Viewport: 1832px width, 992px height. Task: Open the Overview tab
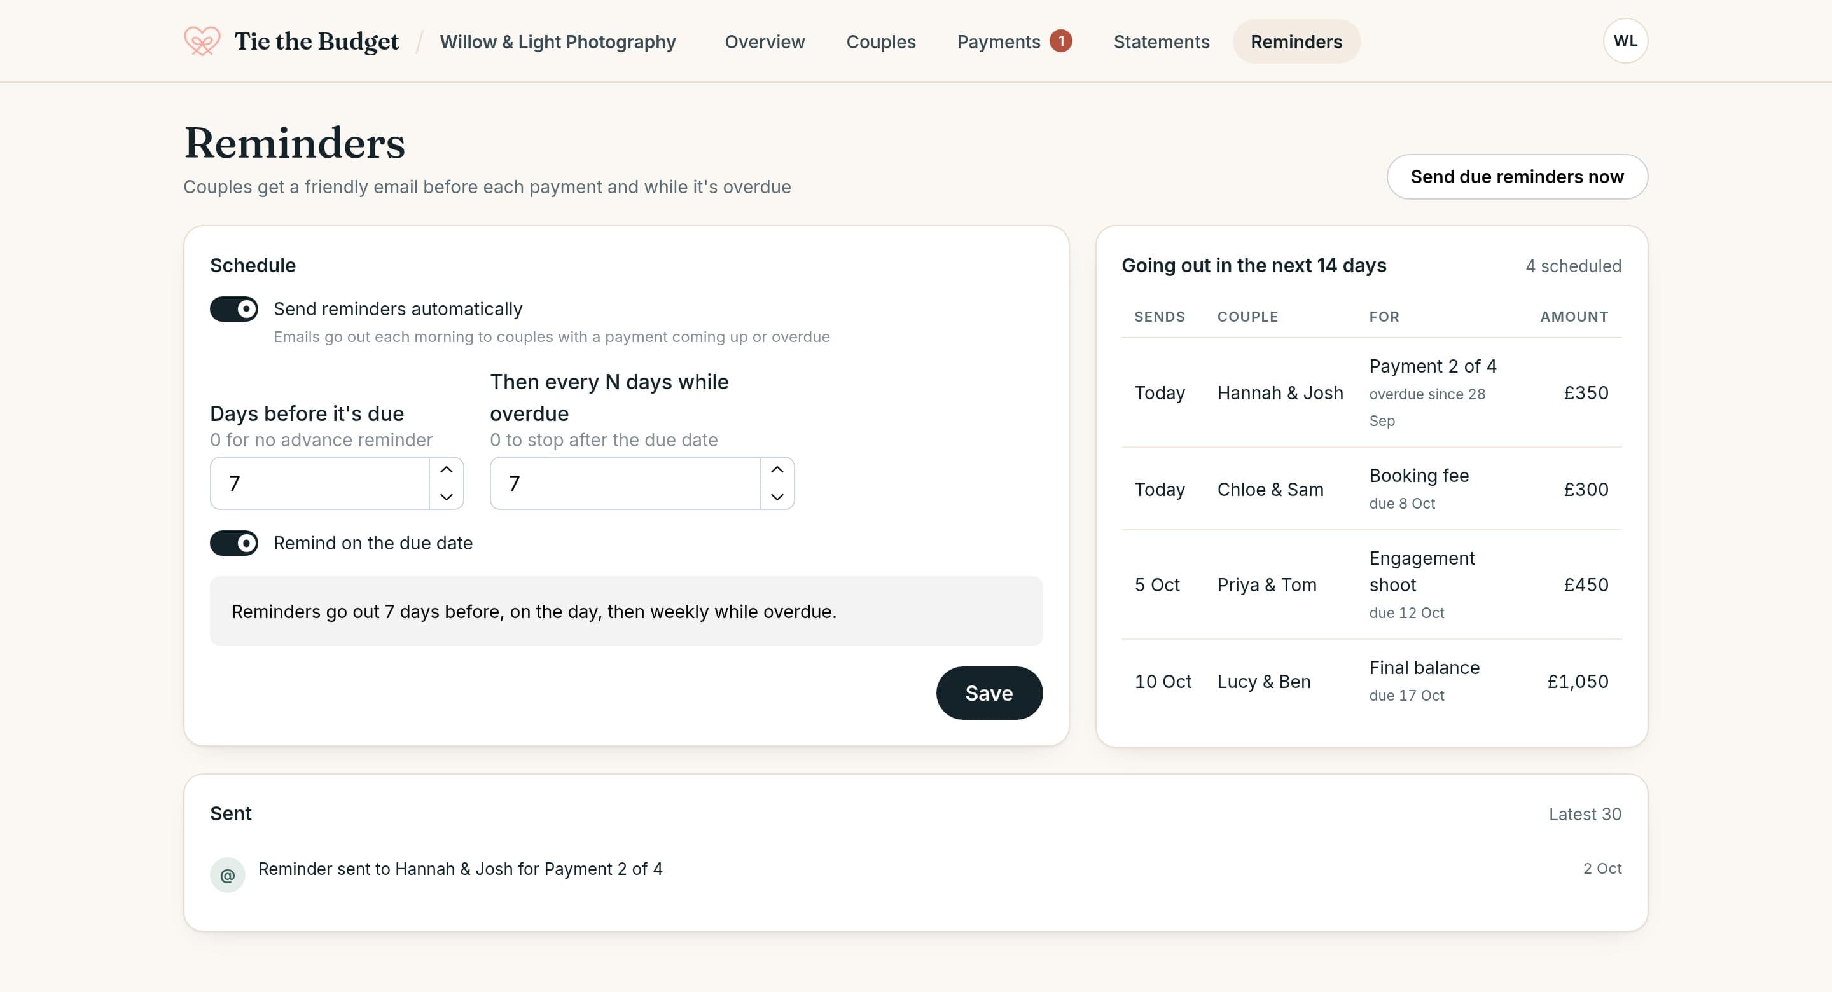tap(765, 41)
